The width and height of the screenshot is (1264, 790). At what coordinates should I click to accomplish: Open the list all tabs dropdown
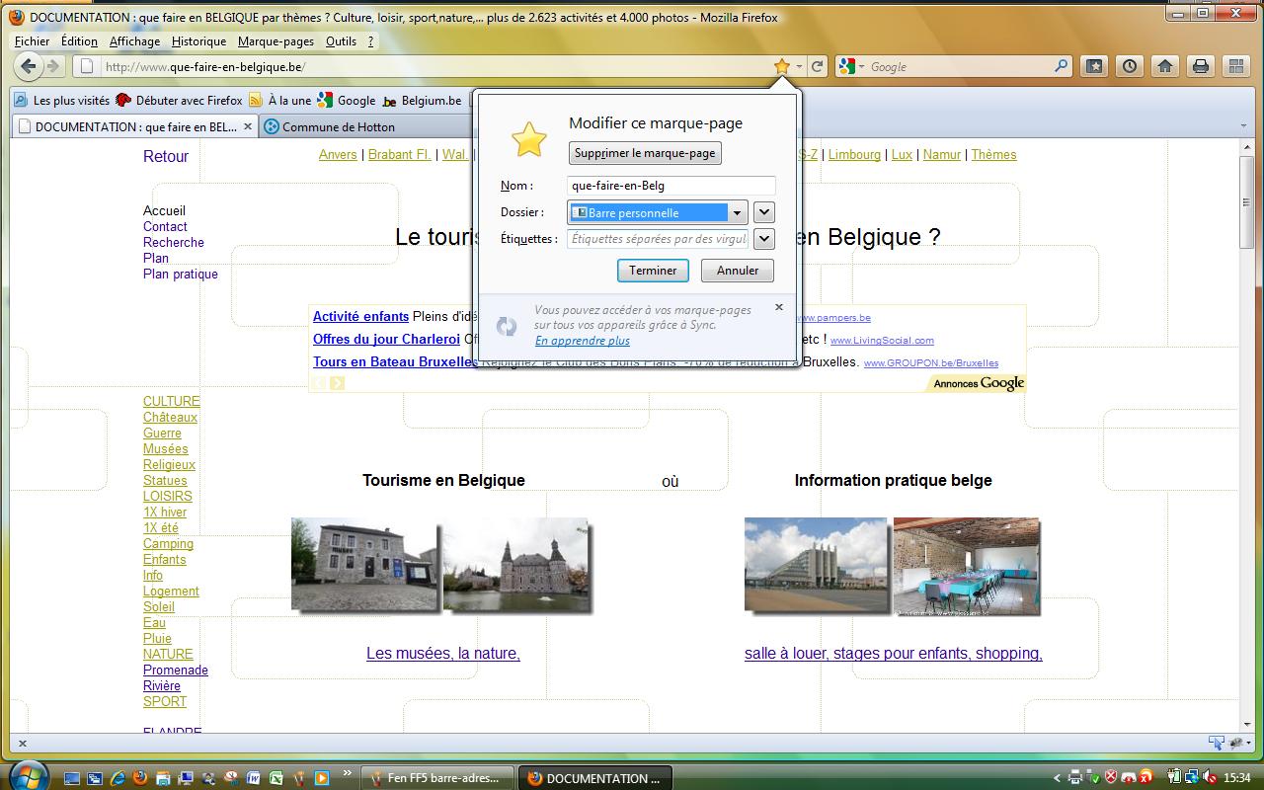(1242, 126)
